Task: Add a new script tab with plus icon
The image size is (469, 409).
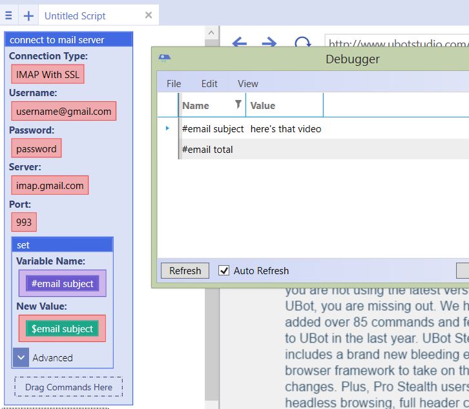Action: (x=28, y=15)
